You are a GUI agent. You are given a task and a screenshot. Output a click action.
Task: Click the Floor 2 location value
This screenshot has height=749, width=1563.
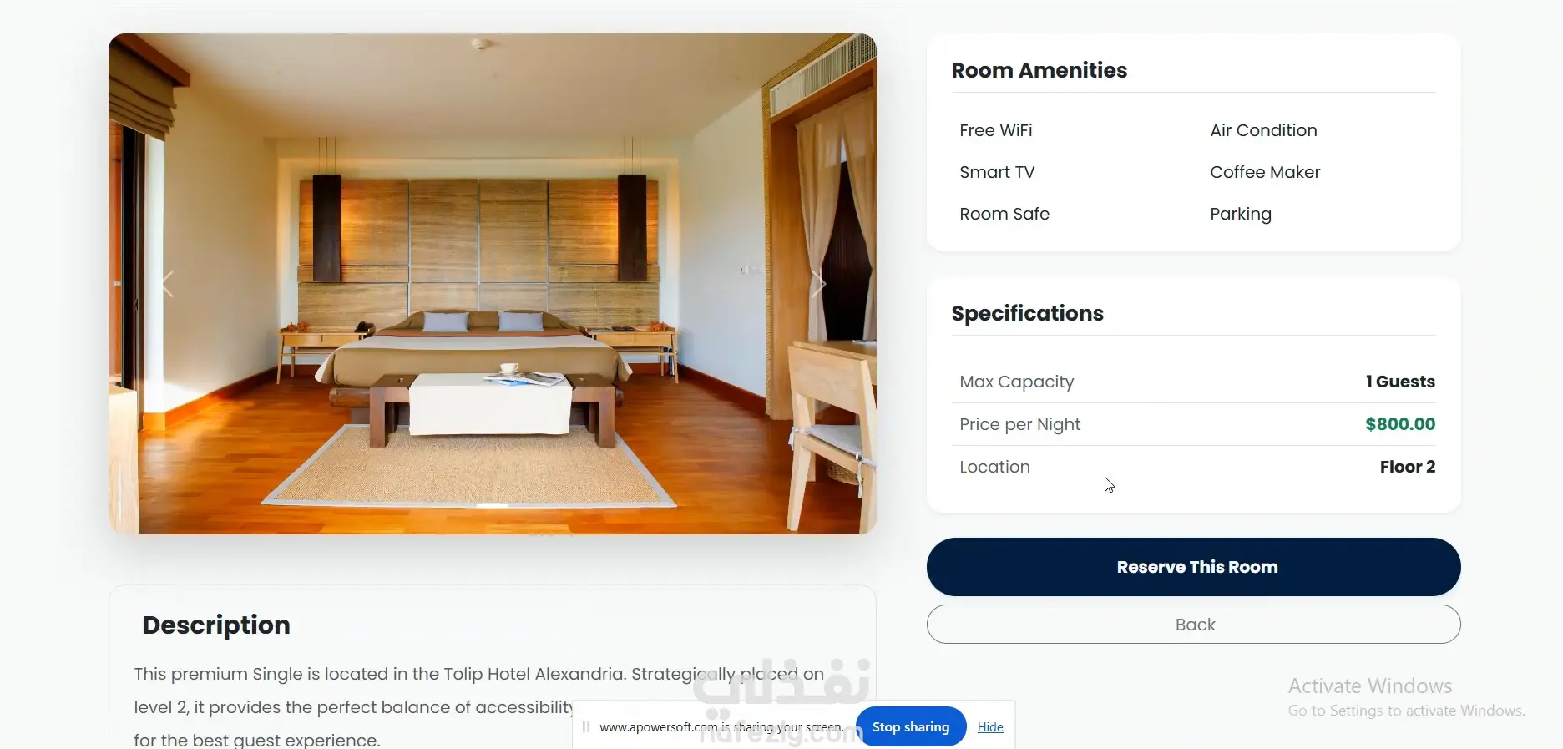(x=1408, y=467)
